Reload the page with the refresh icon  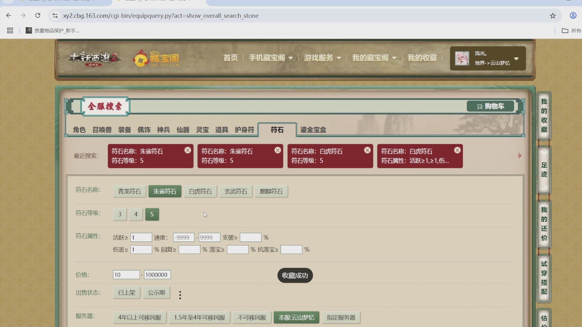click(x=38, y=15)
